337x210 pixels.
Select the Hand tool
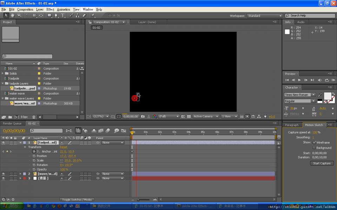pyautogui.click(x=13, y=15)
